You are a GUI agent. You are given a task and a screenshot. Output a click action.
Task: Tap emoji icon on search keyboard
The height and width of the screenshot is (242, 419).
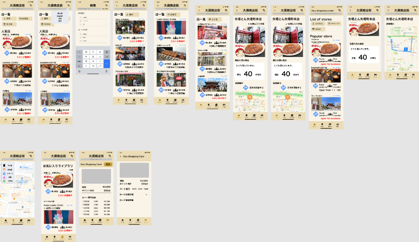pos(79,71)
